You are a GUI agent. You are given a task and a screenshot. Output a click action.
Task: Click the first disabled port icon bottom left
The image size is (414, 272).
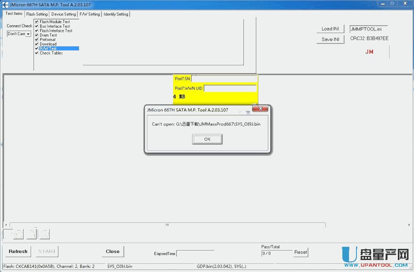tap(13, 234)
